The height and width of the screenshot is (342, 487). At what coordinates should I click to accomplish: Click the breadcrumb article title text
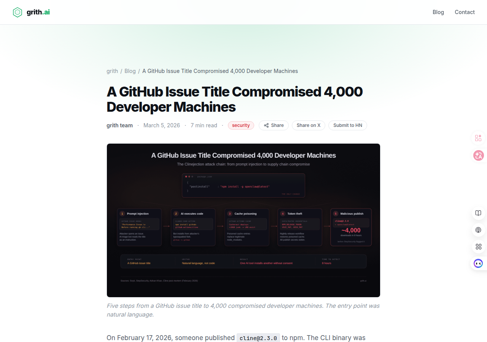tap(220, 71)
